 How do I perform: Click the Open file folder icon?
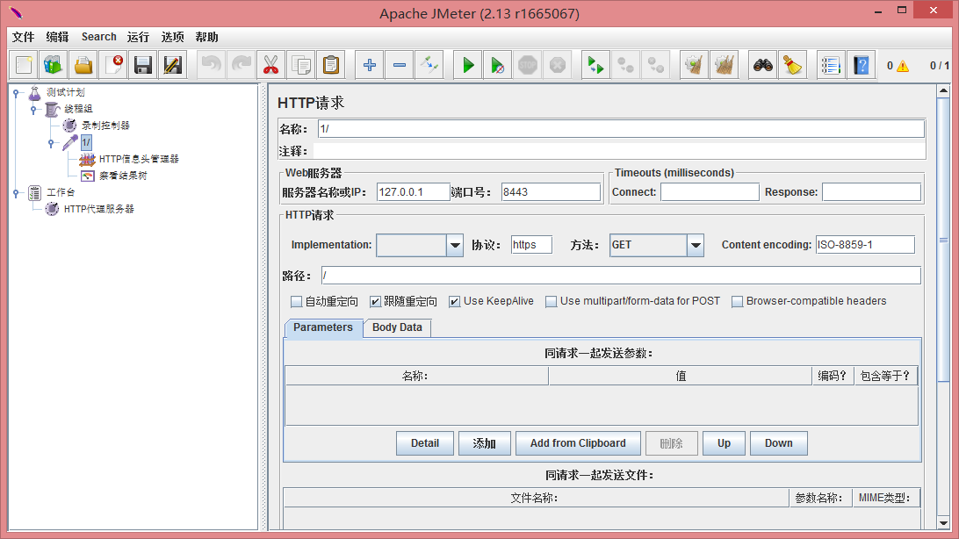[x=83, y=65]
